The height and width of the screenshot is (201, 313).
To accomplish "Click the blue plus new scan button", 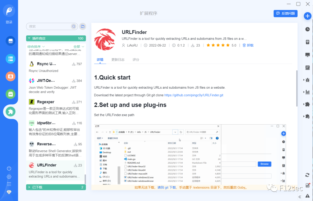I will [x=307, y=16].
